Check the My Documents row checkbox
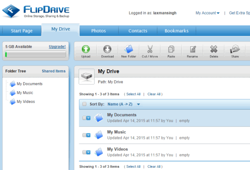 coord(84,118)
